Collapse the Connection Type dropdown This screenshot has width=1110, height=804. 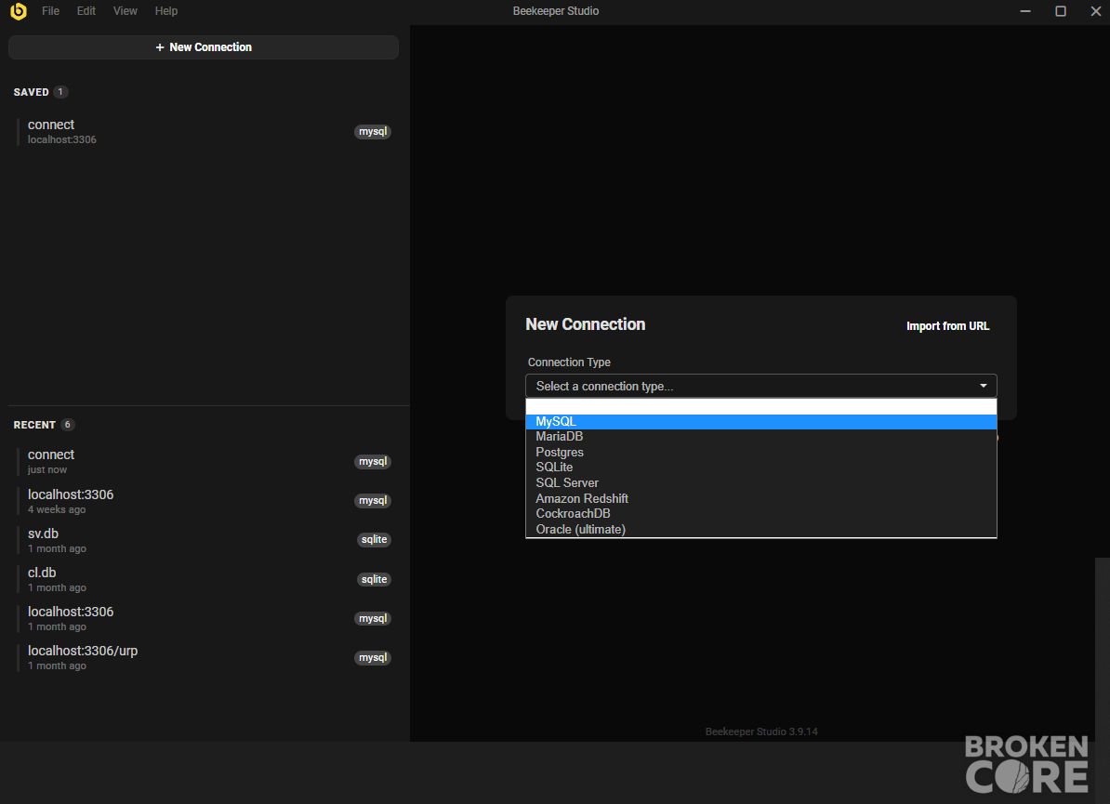(761, 386)
